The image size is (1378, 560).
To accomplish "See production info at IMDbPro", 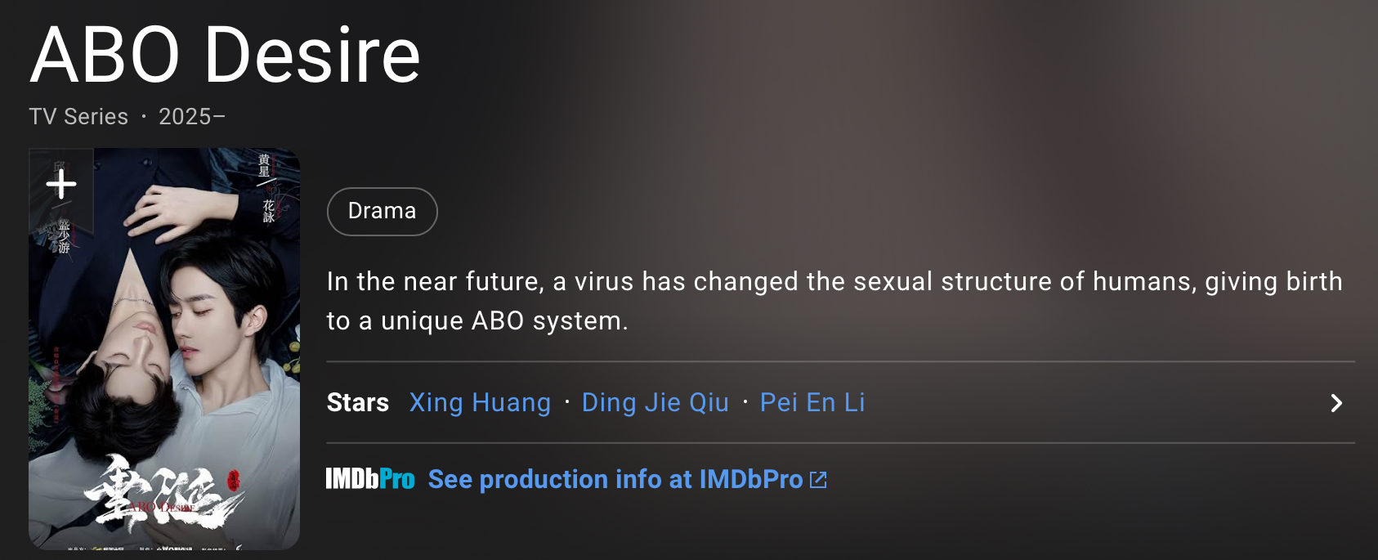I will click(615, 479).
